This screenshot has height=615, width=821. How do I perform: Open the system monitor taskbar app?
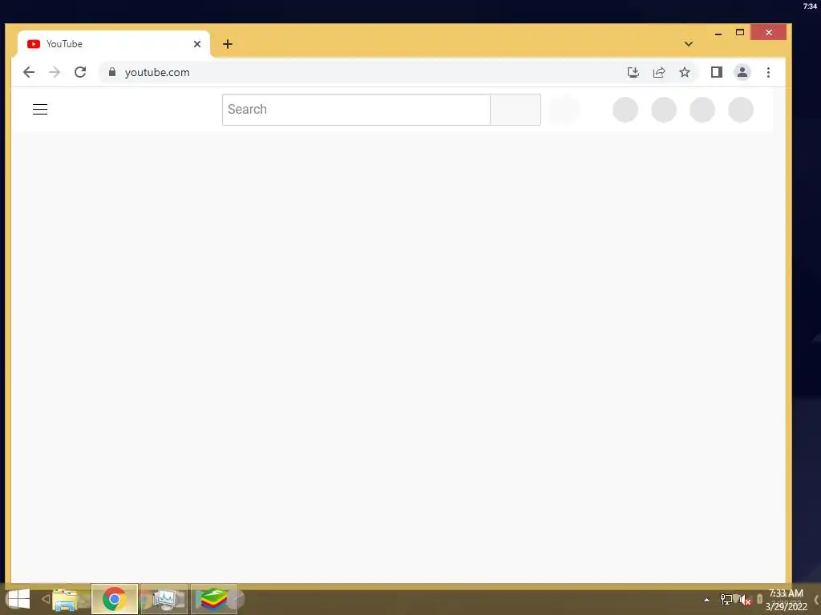pyautogui.click(x=164, y=599)
